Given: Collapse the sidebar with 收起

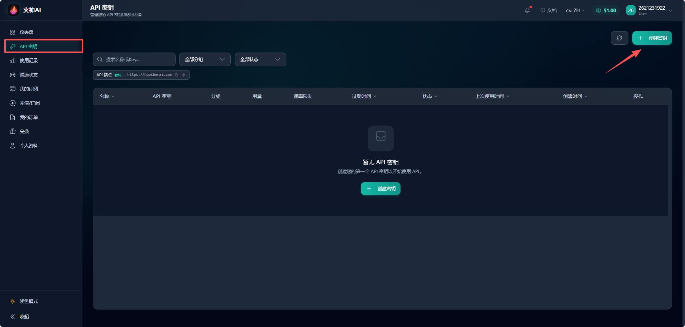Looking at the screenshot, I should (x=41, y=317).
